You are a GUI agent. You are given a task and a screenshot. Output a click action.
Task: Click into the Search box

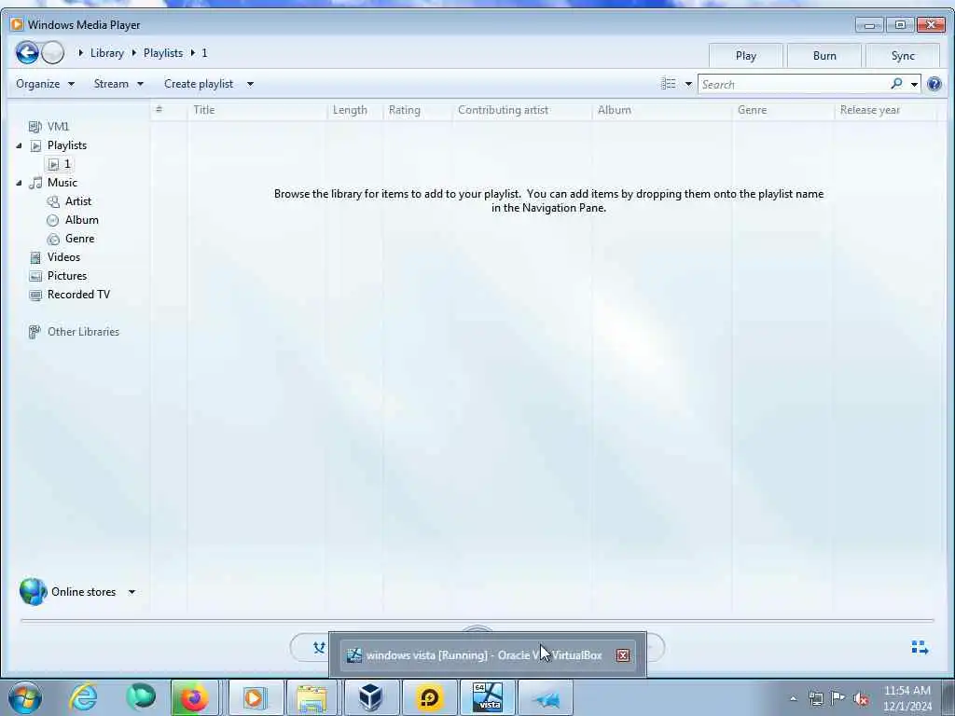point(794,84)
